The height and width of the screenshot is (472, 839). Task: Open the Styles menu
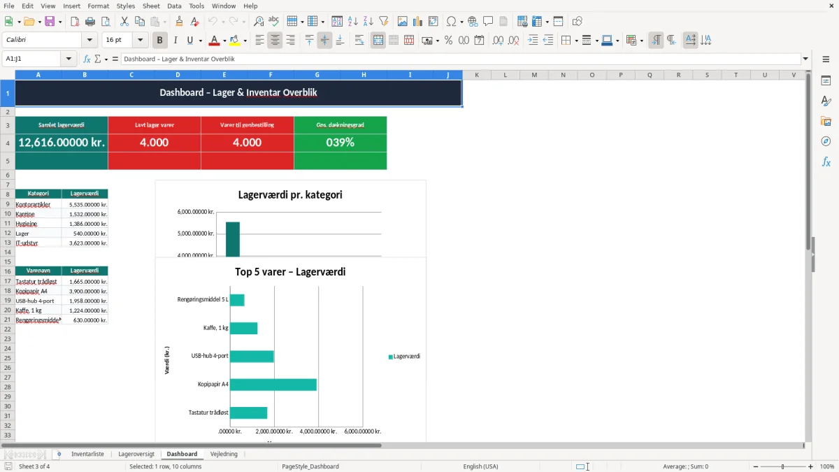[x=126, y=6]
